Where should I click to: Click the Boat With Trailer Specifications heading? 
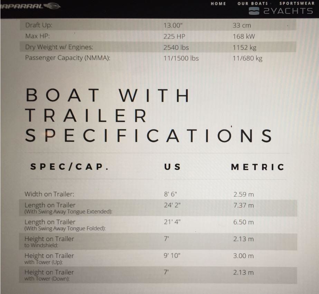pos(149,115)
